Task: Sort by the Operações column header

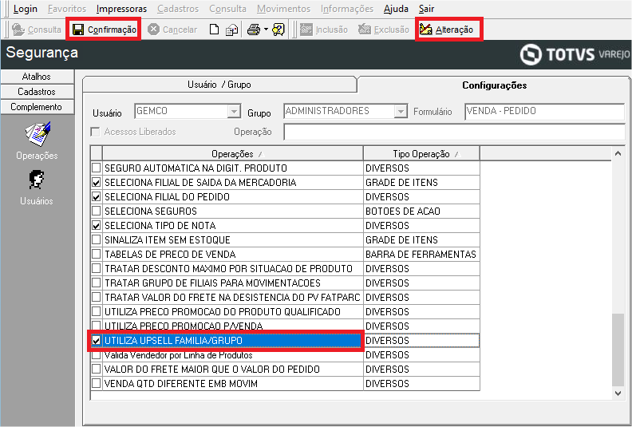Action: [232, 153]
